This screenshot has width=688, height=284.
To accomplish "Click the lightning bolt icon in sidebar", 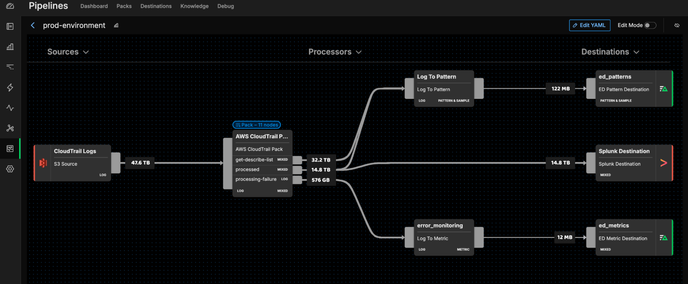I will [x=10, y=87].
